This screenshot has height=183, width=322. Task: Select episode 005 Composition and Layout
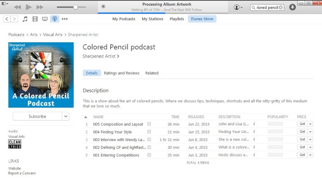118,124
